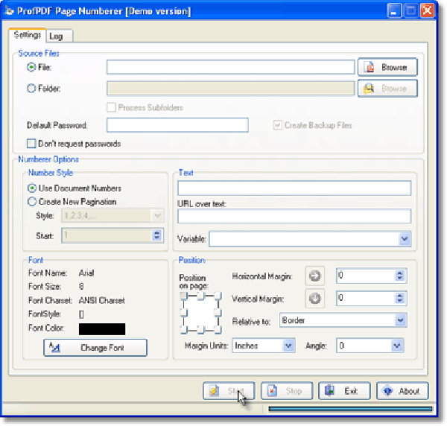This screenshot has height=426, width=447.
Task: Enable Don't request passwords checkbox
Action: pyautogui.click(x=31, y=143)
